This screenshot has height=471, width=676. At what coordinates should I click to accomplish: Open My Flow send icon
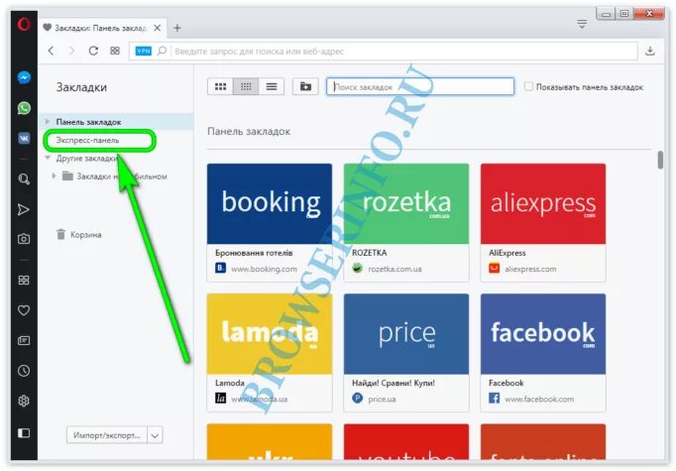(24, 209)
